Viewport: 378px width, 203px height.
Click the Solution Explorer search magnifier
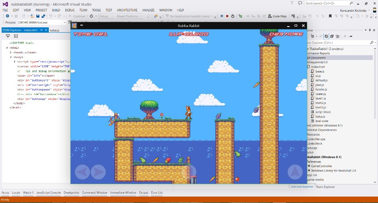coord(372,43)
